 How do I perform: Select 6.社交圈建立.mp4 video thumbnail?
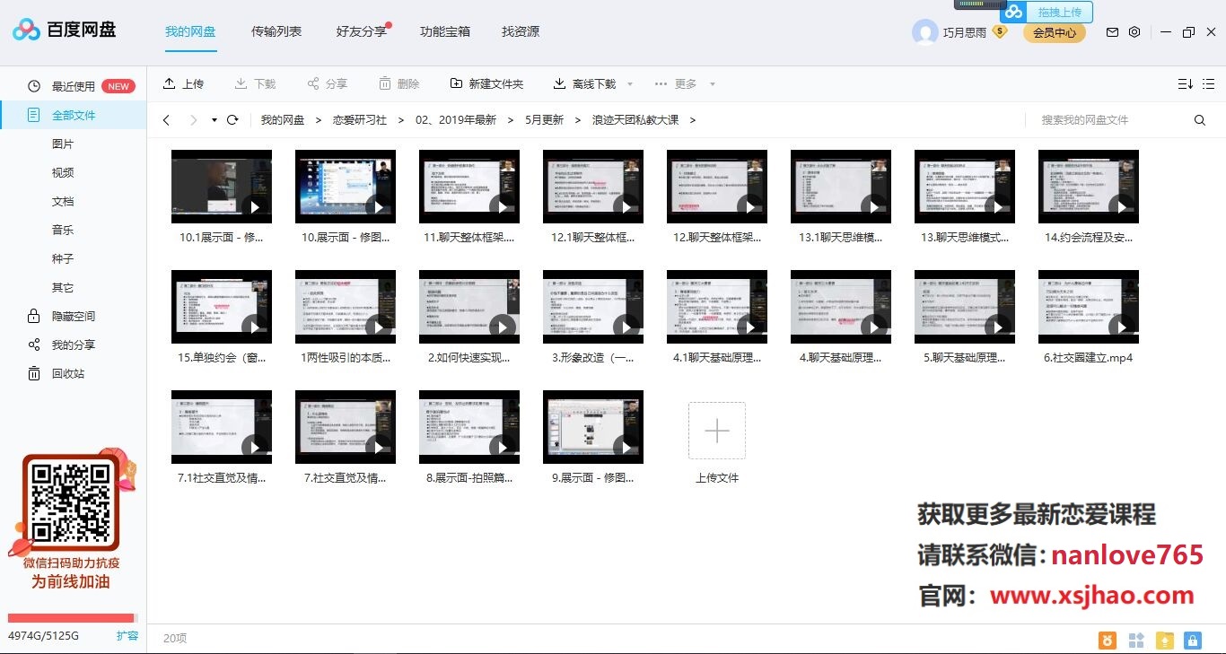point(1089,306)
